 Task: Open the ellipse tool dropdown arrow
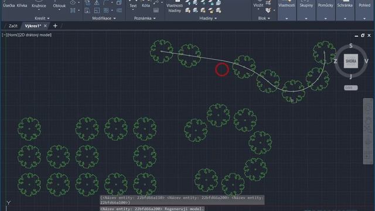point(79,2)
